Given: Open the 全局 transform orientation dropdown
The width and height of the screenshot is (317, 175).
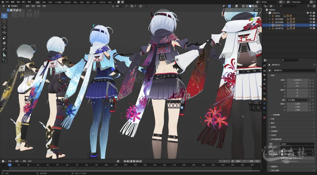Looking at the screenshot, I should [x=118, y=6].
